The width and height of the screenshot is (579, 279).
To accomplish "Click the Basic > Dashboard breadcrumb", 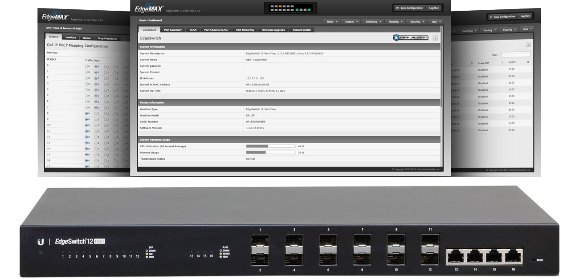I will point(151,20).
